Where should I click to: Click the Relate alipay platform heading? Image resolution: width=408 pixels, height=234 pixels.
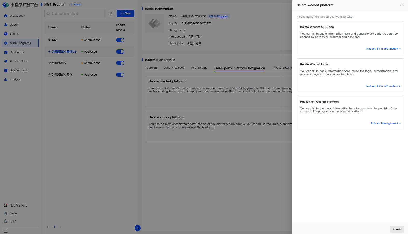(x=166, y=117)
